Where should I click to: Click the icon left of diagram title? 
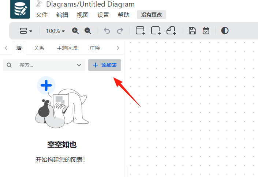(39, 4)
